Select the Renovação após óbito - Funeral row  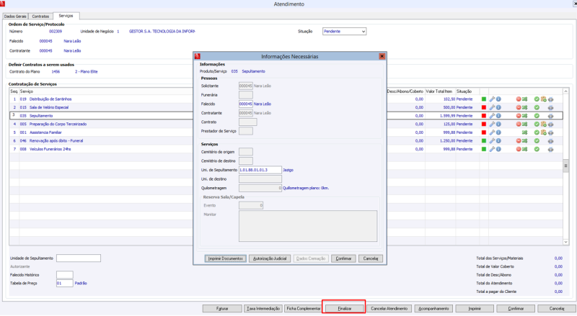tap(286, 141)
